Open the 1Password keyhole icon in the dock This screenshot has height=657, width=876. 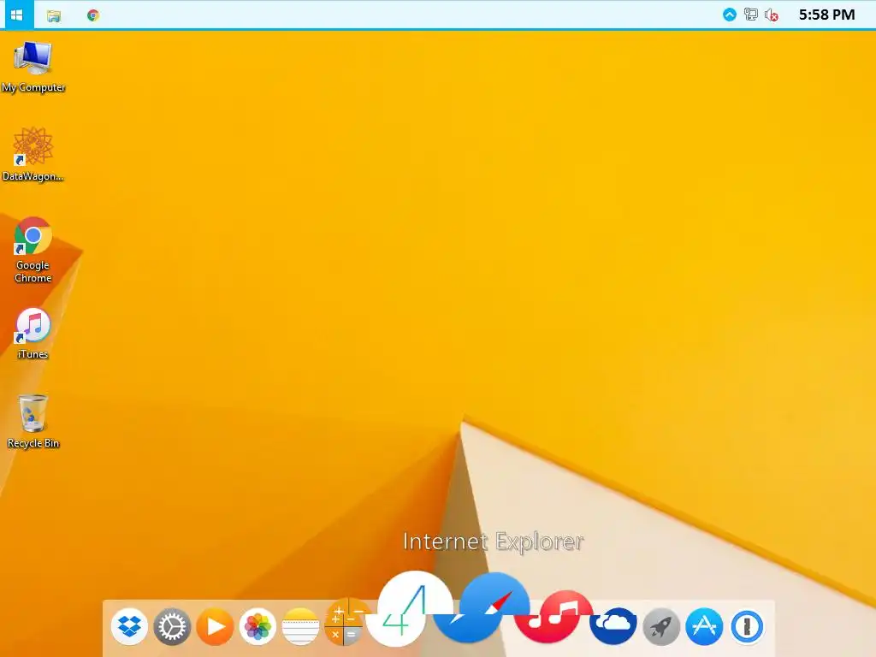[x=747, y=626]
